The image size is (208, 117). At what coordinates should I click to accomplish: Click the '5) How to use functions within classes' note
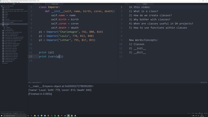(x=158, y=28)
